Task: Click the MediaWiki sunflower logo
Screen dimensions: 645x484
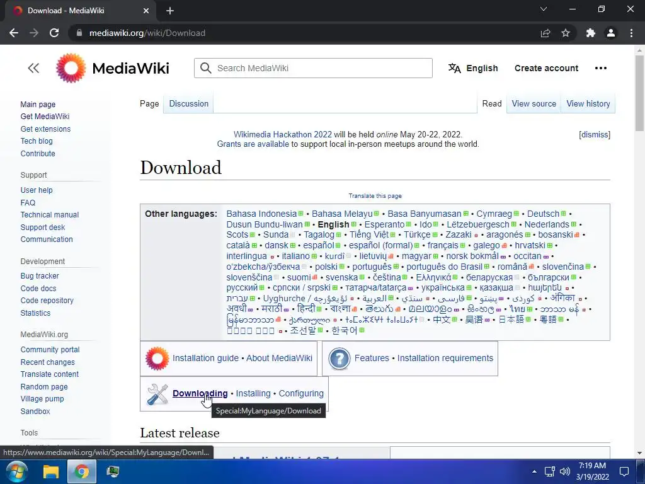Action: pyautogui.click(x=71, y=68)
